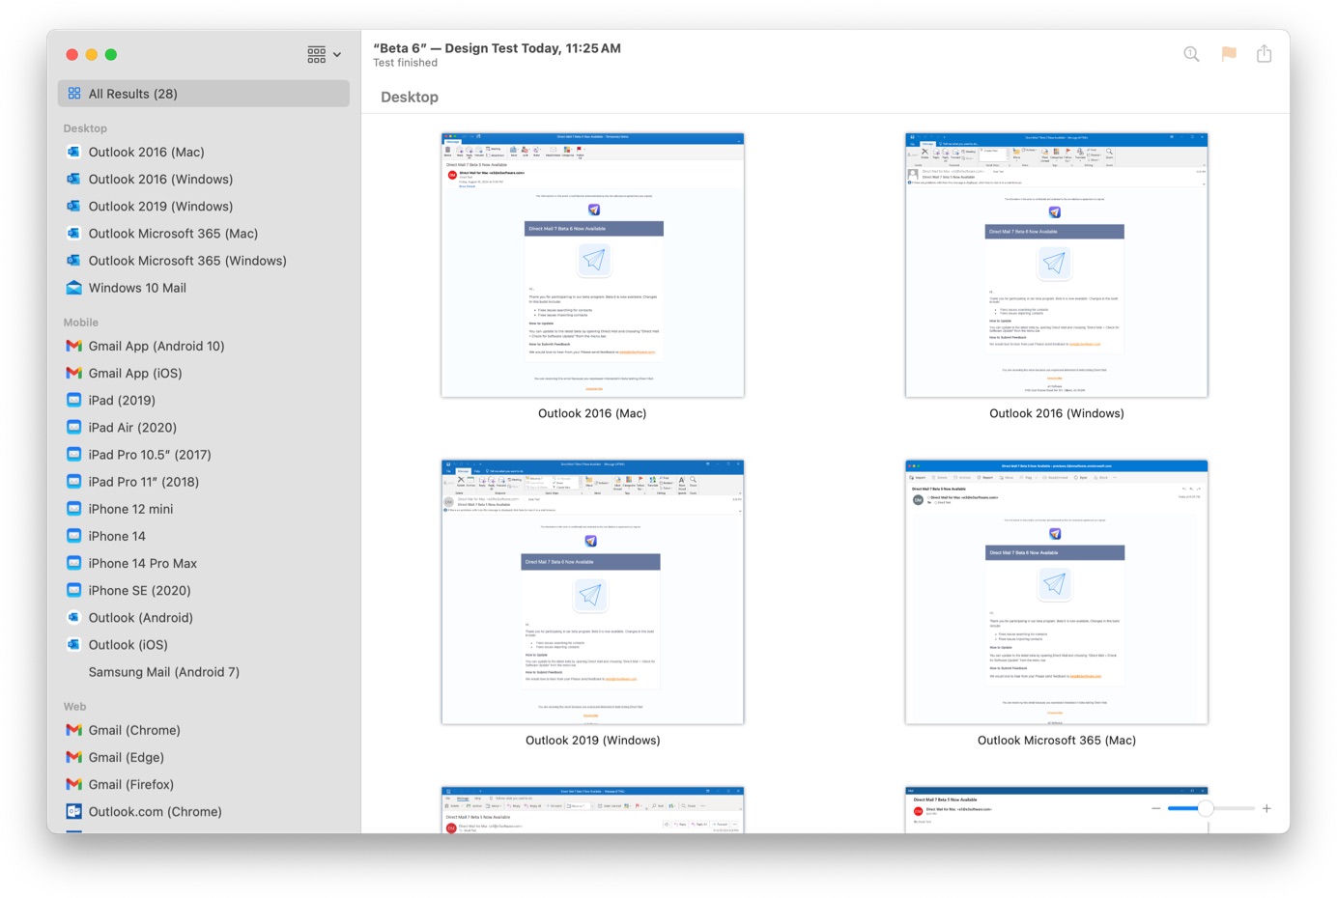Select iPhone 14 Pro Max row
Image resolution: width=1337 pixels, height=898 pixels.
point(204,562)
